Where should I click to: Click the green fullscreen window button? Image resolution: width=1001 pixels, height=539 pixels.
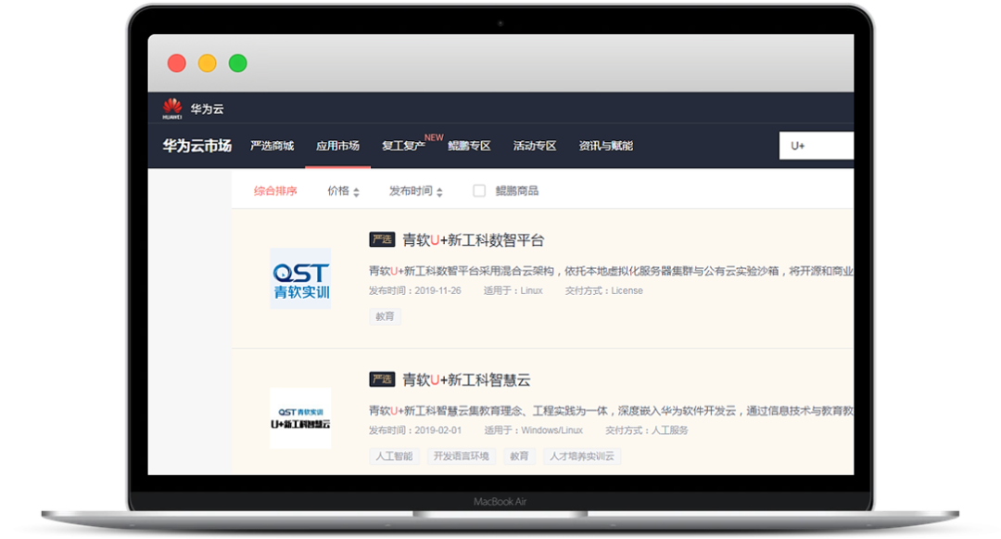[x=238, y=63]
